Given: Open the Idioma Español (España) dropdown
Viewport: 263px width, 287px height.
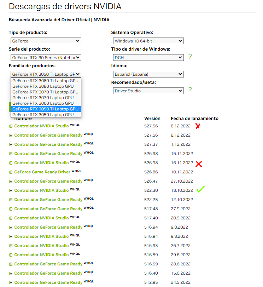Looking at the screenshot, I should (148, 74).
